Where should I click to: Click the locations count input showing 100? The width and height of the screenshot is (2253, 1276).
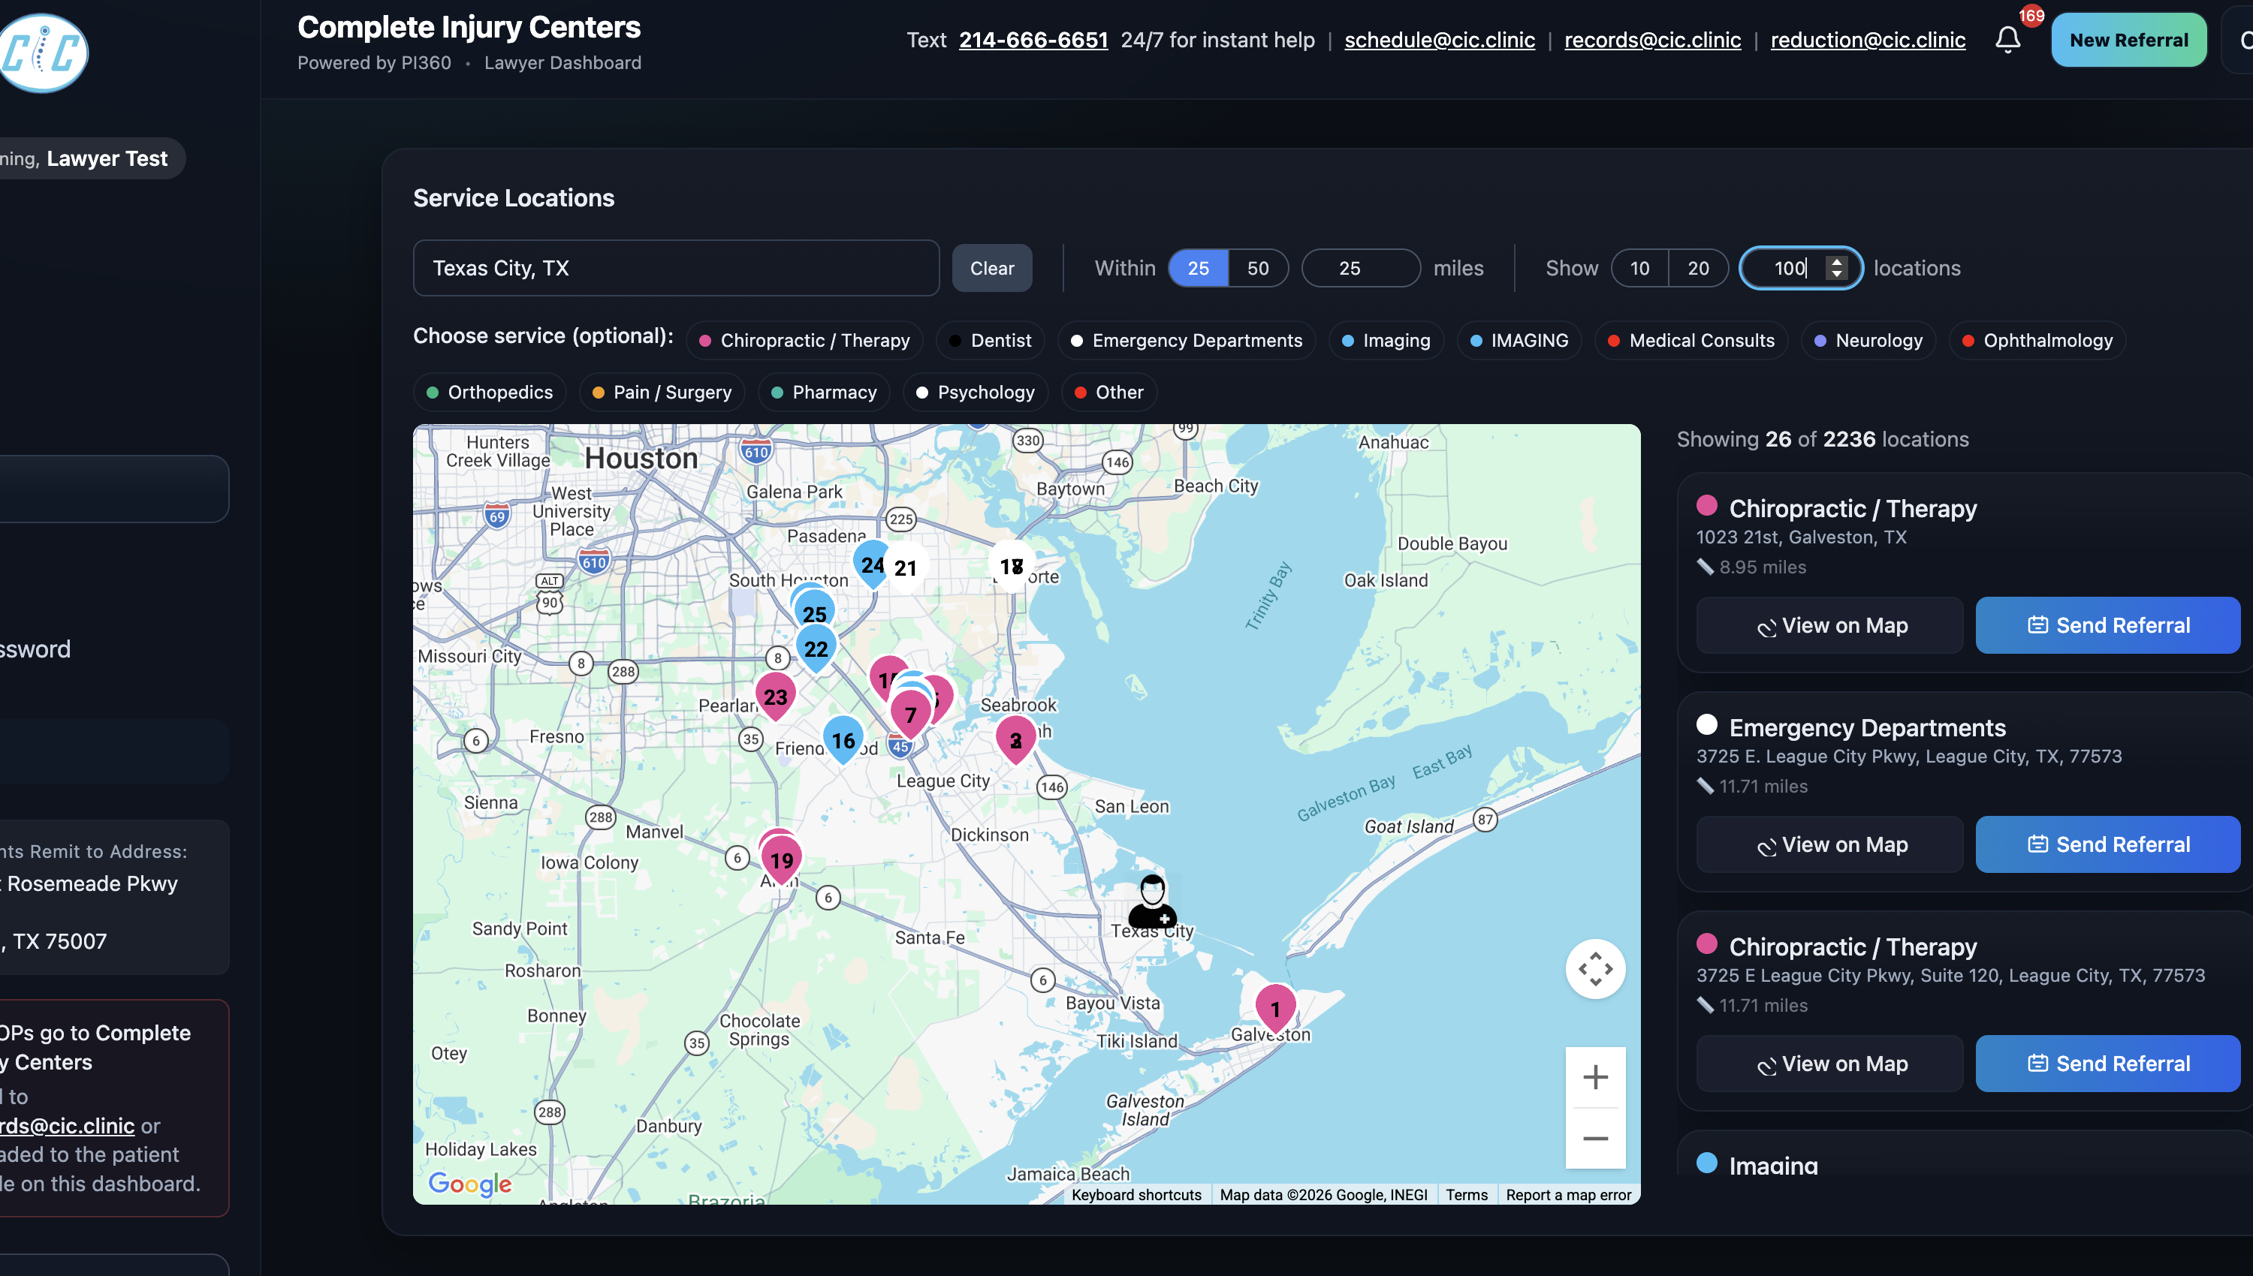pos(1799,267)
